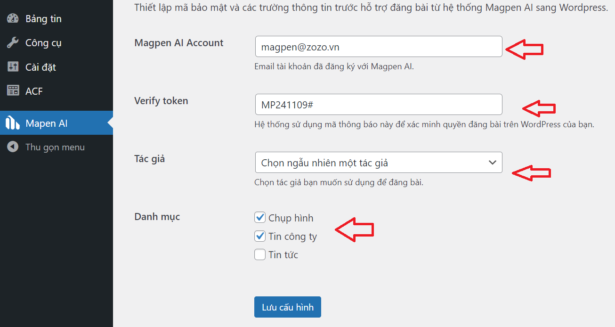Click the Danh mục label
Image resolution: width=615 pixels, height=327 pixels.
(157, 217)
